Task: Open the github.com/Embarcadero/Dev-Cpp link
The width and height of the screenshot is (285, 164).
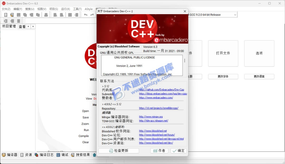Action: (x=161, y=90)
